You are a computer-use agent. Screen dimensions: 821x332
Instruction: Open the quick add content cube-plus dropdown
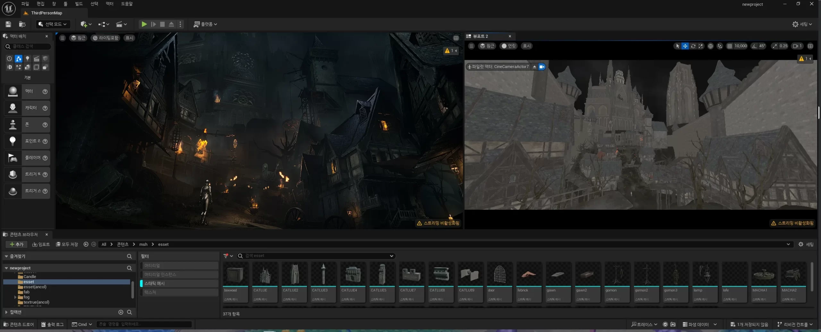click(86, 24)
